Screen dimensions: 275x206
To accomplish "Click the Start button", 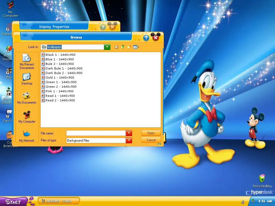I will [x=13, y=202].
